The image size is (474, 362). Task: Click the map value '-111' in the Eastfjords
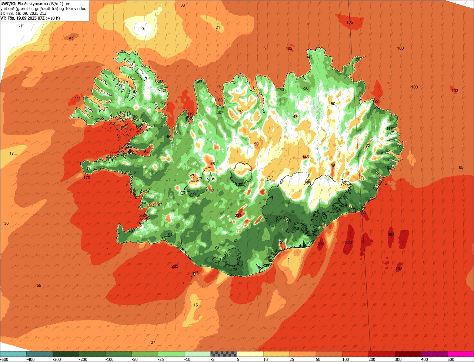(388, 128)
